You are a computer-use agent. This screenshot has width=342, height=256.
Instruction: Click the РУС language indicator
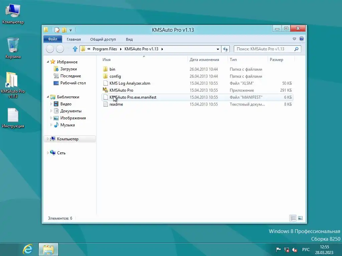pos(306,250)
